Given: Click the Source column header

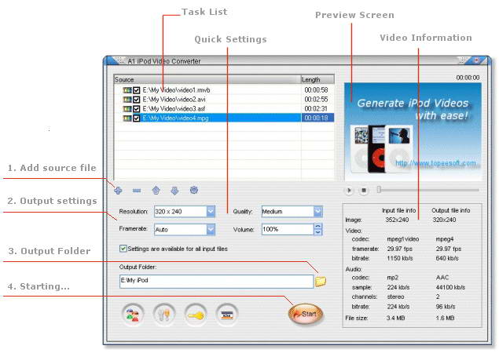Looking at the screenshot, I should pos(207,79).
